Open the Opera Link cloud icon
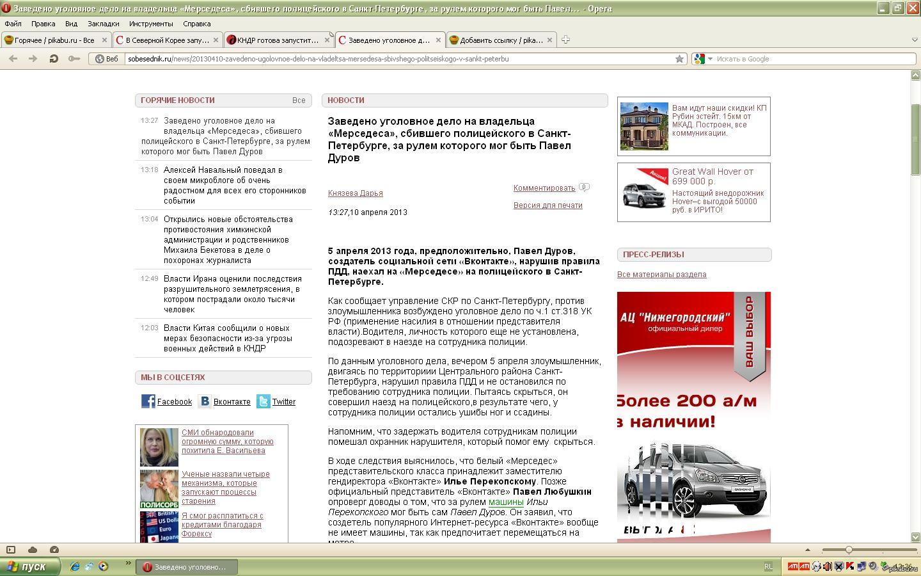 point(33,550)
